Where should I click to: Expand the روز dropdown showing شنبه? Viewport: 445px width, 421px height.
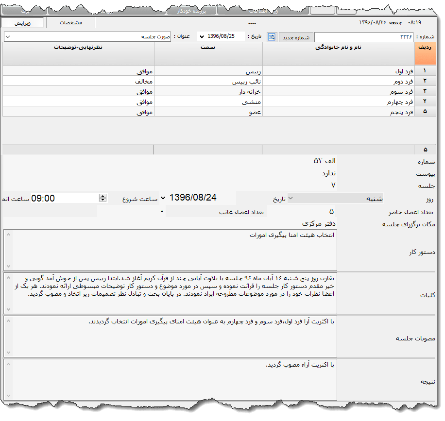coord(291,198)
